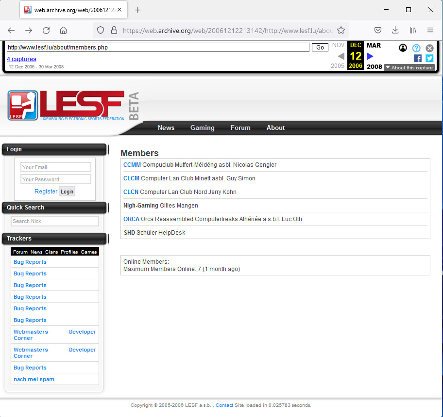The image size is (443, 417).
Task: Click Maximum Members Online text
Action: point(182,269)
